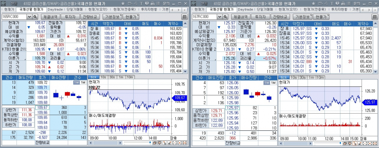Select 1m interval on right chart

coord(311,77)
